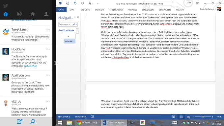Image resolution: width=224 pixels, height=126 pixels.
Task: Switch to Print Layout view
Action: click(x=181, y=117)
